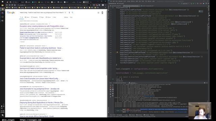Start voice search with the microphone icon

point(69,13)
